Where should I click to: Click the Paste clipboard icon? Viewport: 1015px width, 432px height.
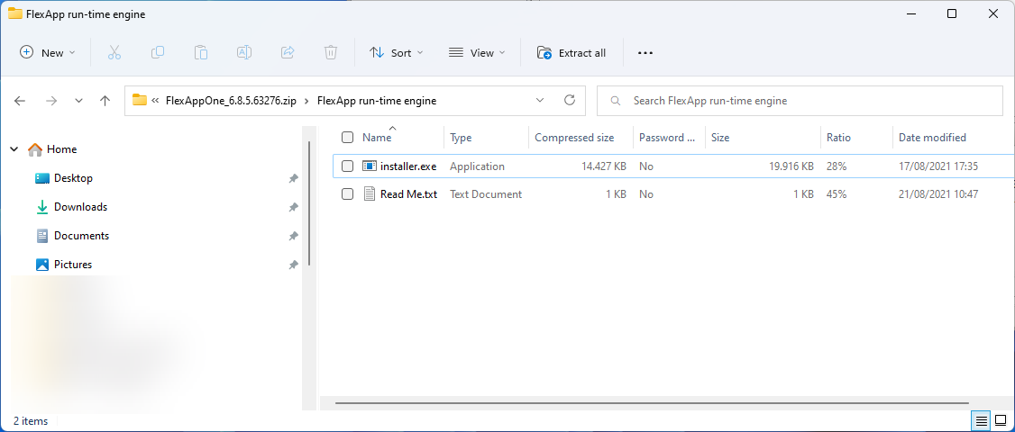click(x=201, y=53)
